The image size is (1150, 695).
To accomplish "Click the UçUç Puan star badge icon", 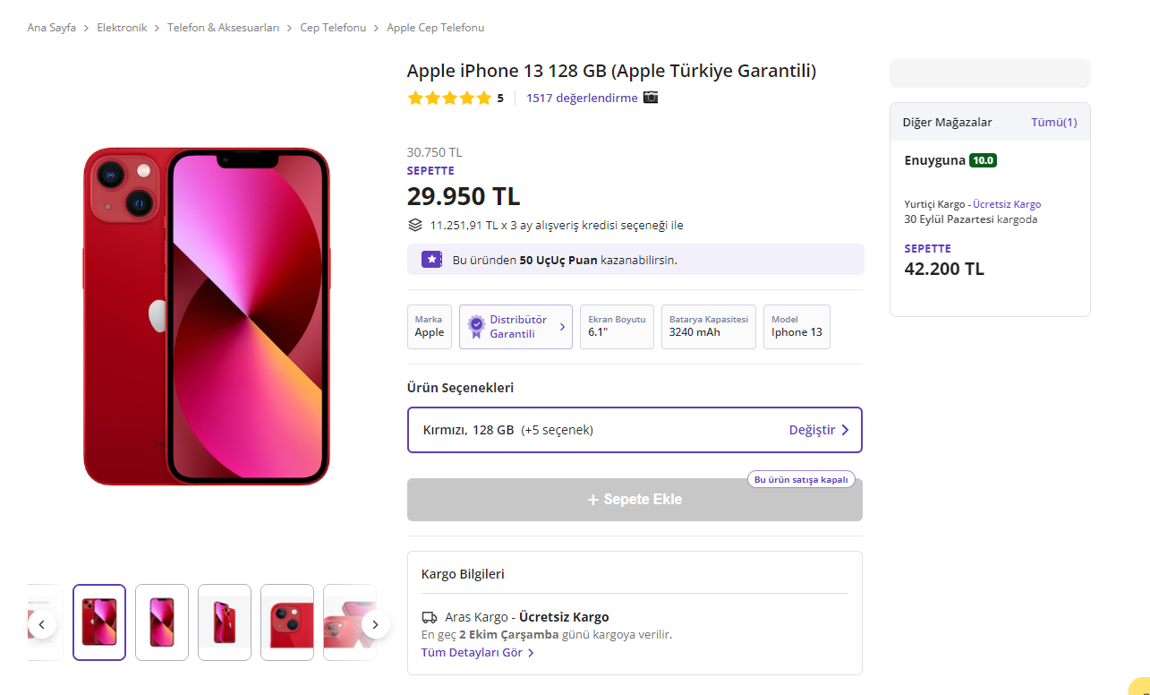I will [x=431, y=260].
